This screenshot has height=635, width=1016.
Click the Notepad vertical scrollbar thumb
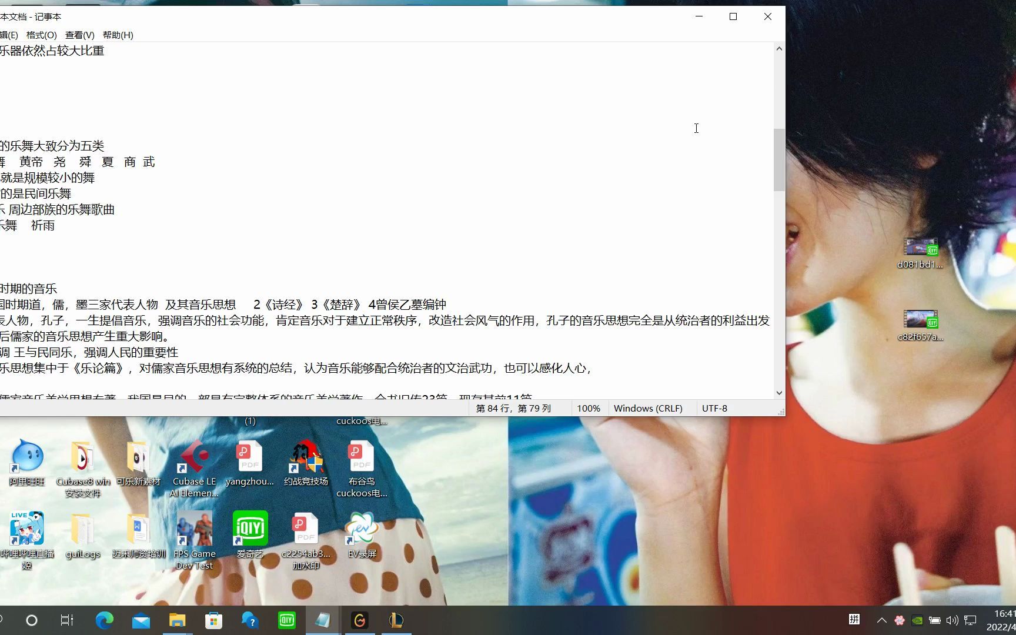pyautogui.click(x=779, y=160)
